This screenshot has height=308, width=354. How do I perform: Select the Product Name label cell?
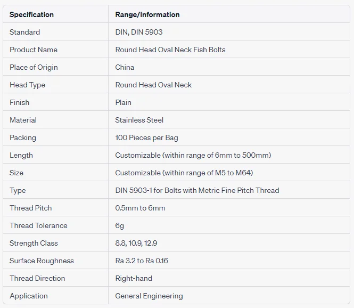tap(34, 50)
